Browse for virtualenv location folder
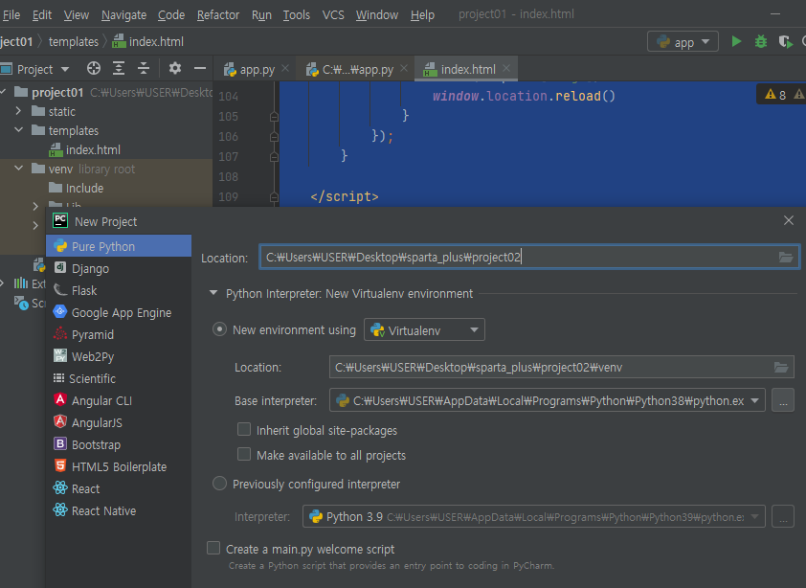The height and width of the screenshot is (588, 806). [x=781, y=368]
